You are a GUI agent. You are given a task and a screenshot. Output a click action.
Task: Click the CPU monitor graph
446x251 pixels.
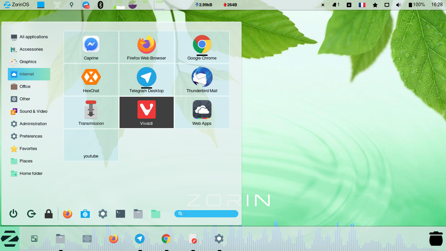point(119,5)
